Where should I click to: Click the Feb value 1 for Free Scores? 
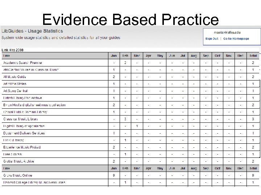click(125, 154)
